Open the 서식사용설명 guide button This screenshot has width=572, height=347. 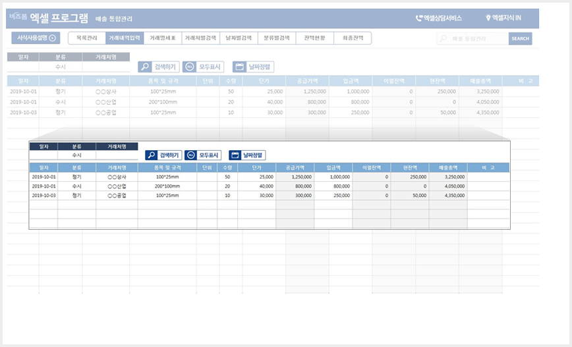pyautogui.click(x=36, y=38)
